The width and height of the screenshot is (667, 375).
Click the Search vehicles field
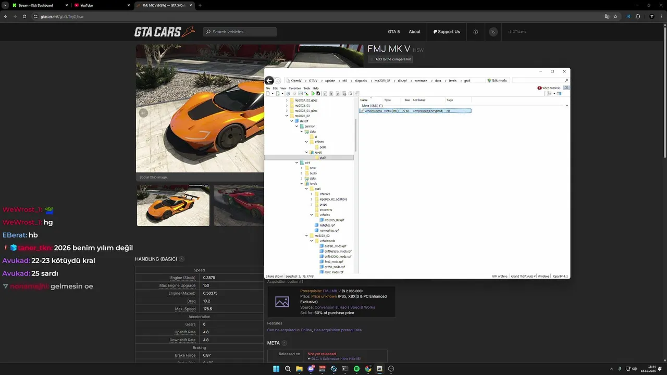pos(240,32)
